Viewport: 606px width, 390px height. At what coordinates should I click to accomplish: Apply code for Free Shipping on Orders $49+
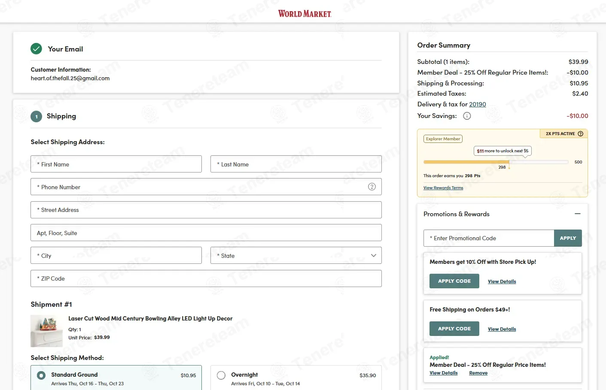coord(454,329)
